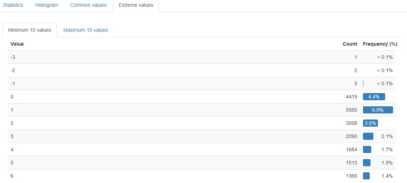
Task: Click the bar next to 1.7%
Action: point(367,149)
